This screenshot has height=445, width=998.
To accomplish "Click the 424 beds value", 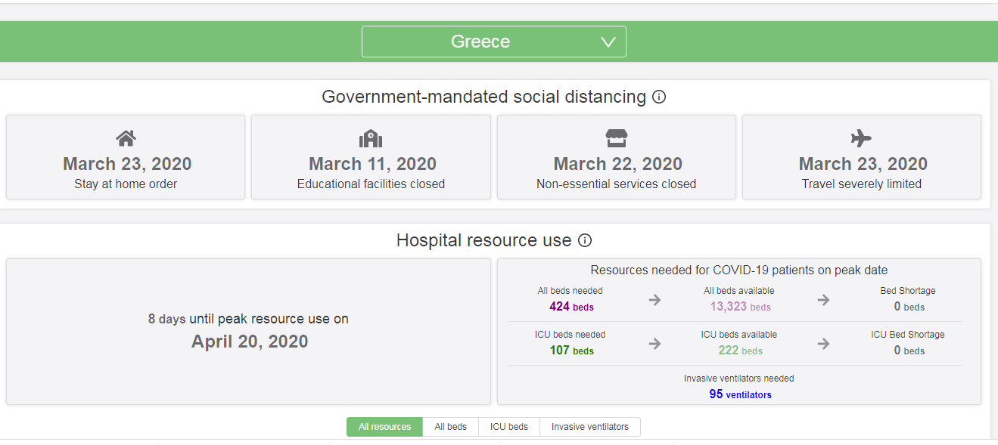I will [571, 307].
